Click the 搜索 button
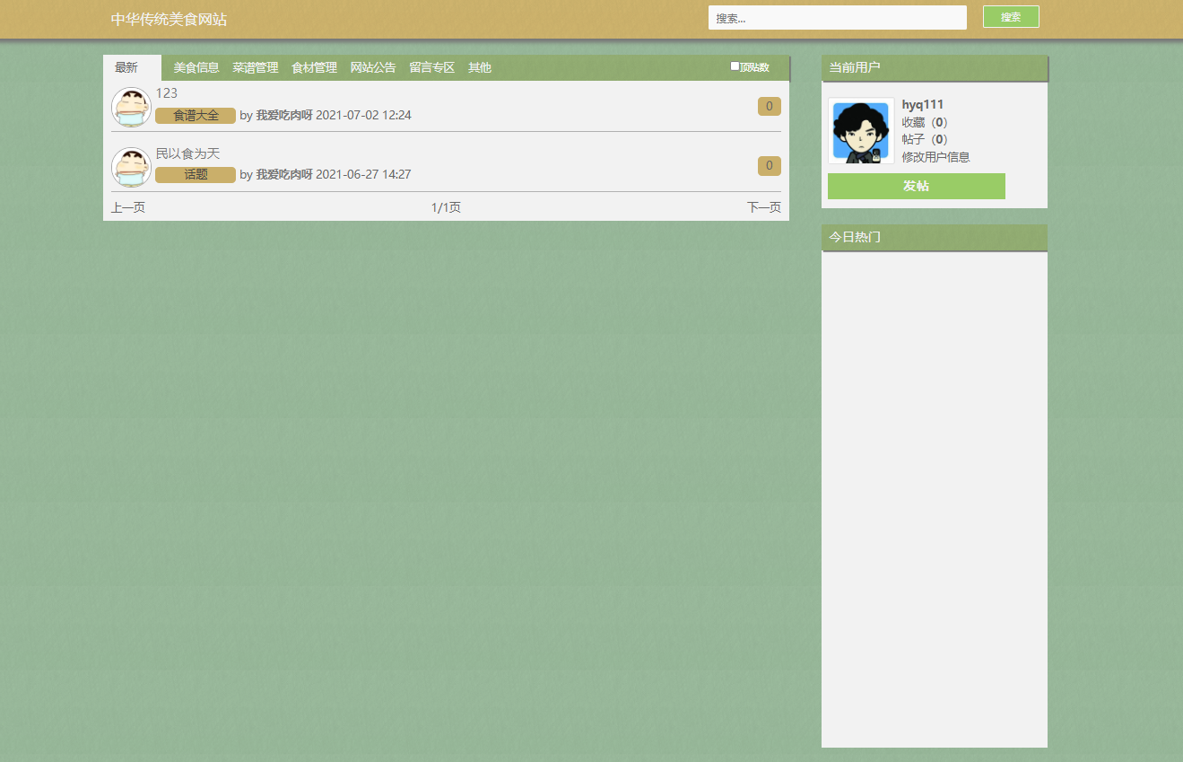Screen dimensions: 1183x762 point(1011,17)
